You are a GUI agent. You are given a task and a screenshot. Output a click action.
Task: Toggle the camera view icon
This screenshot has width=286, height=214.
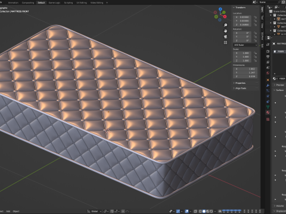click(x=225, y=37)
